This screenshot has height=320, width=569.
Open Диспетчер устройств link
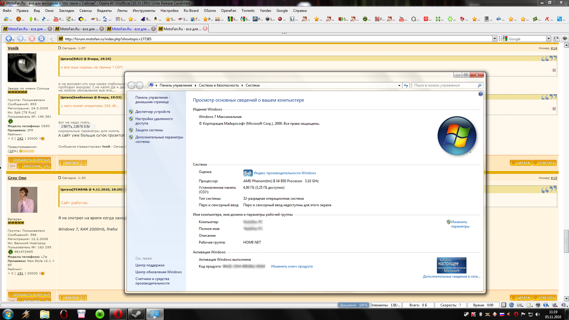point(153,112)
